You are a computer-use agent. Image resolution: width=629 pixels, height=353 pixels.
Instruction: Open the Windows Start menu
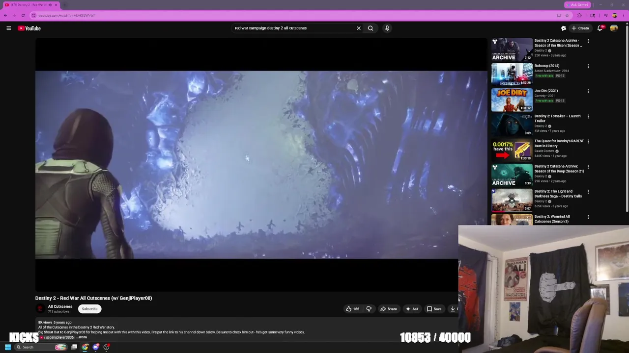8,347
